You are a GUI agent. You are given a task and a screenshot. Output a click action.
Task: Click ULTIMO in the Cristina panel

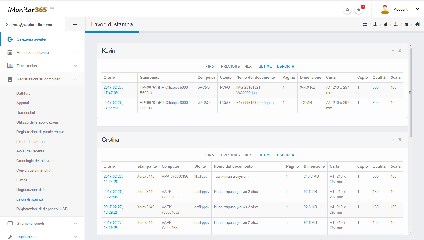265,155
